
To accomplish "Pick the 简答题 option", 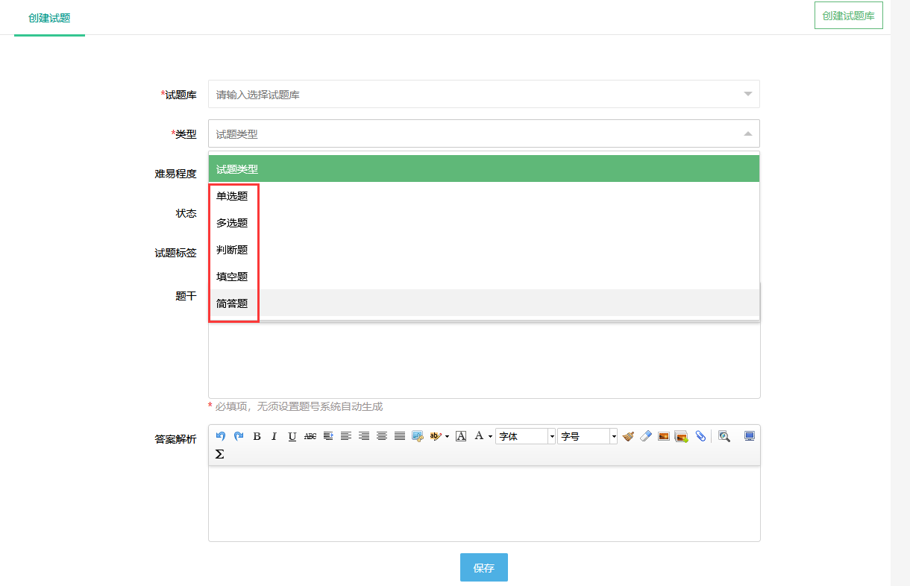I will pyautogui.click(x=232, y=303).
